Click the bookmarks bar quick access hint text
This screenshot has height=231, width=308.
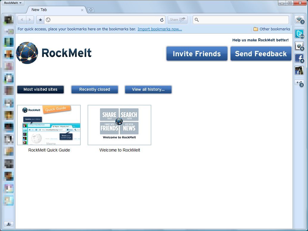tap(77, 29)
